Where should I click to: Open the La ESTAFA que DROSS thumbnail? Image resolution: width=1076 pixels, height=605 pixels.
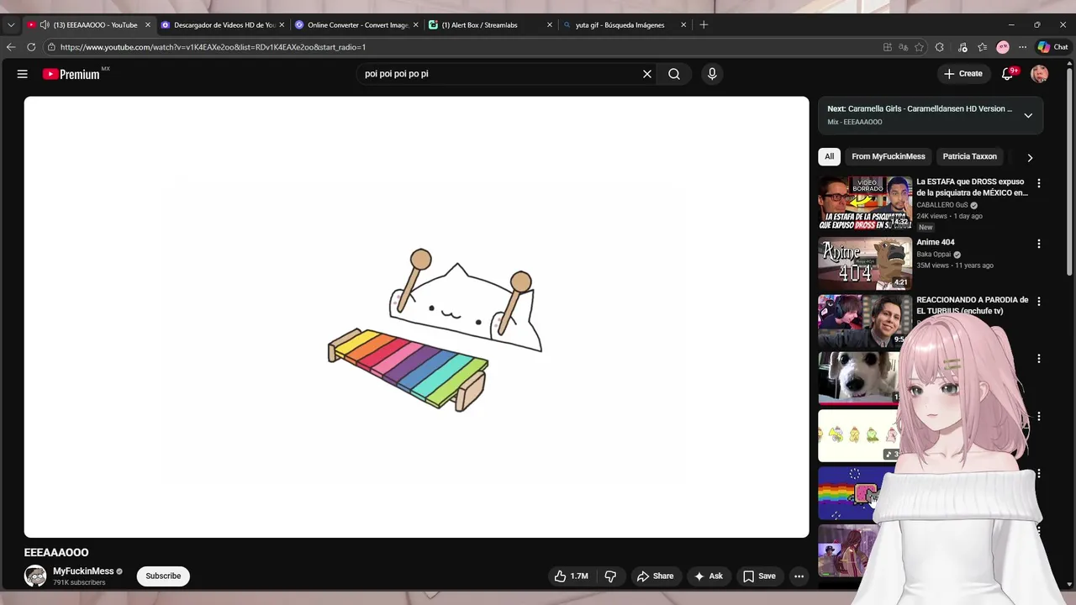[865, 203]
